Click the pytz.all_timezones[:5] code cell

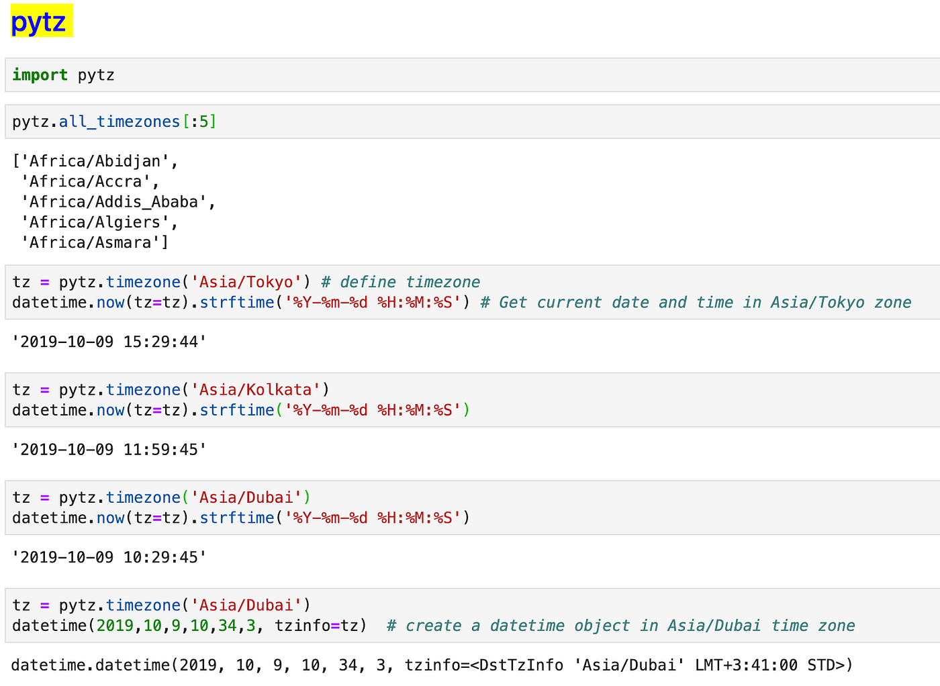pyautogui.click(x=473, y=121)
